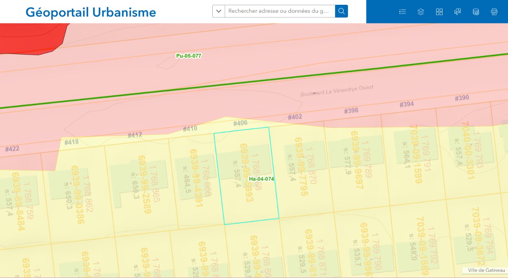Select the highlighted parcel at #406
This screenshot has height=278, width=508.
[246, 176]
